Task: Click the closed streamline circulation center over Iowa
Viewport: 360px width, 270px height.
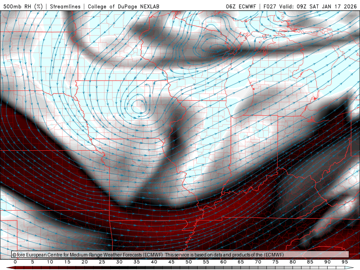Action: pos(139,106)
